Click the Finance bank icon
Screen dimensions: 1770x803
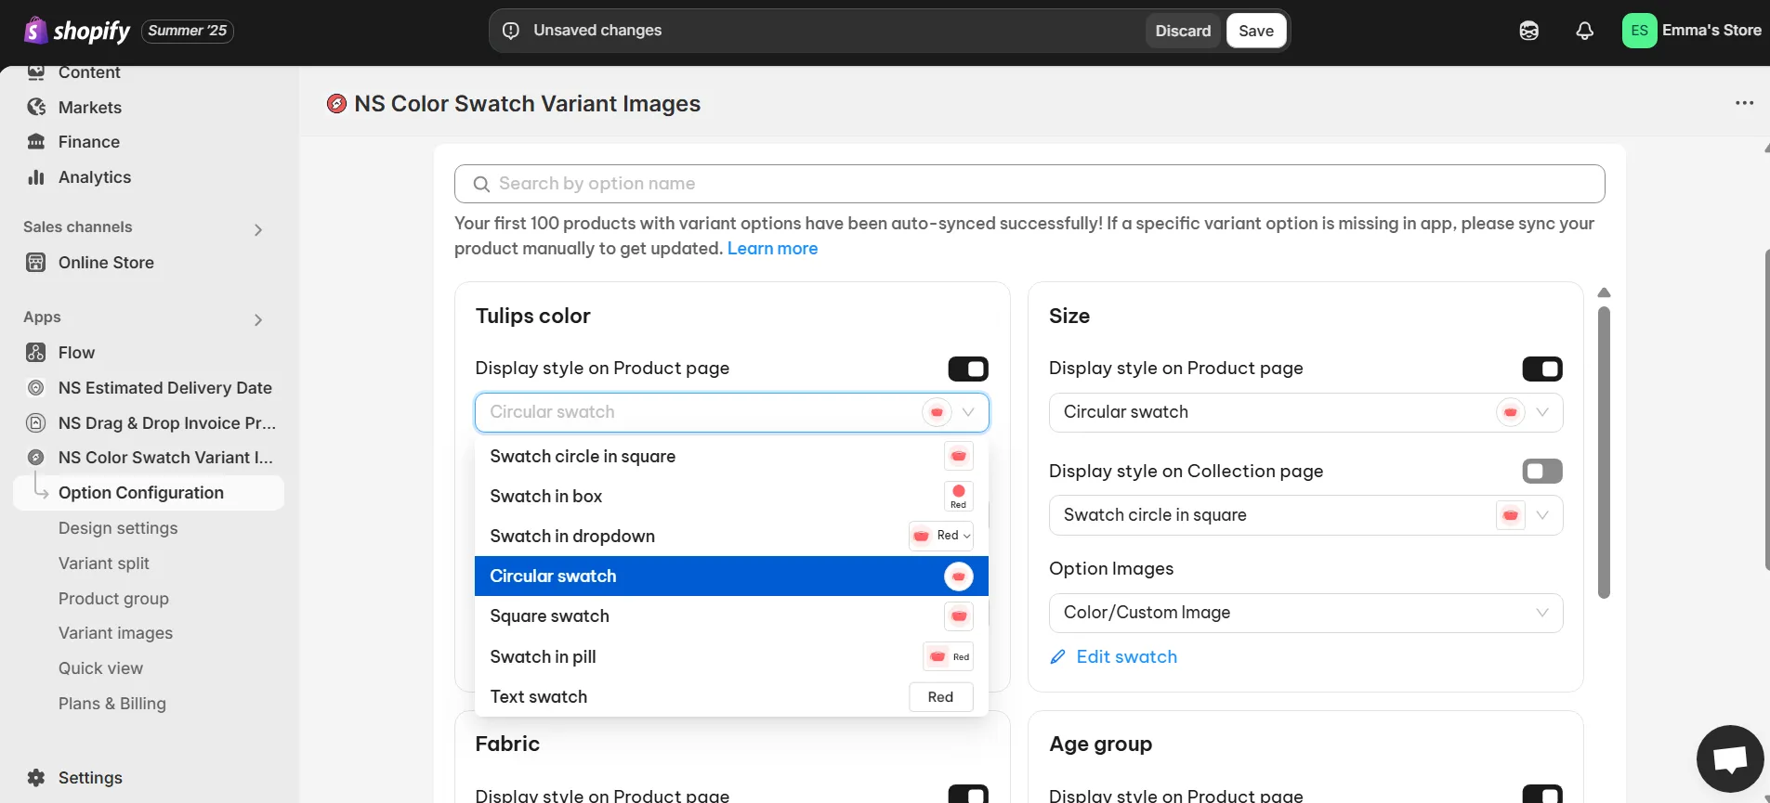(36, 142)
